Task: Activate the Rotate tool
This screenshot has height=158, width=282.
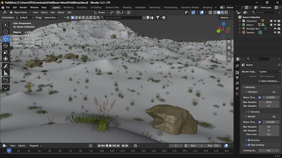Action: pyautogui.click(x=5, y=45)
